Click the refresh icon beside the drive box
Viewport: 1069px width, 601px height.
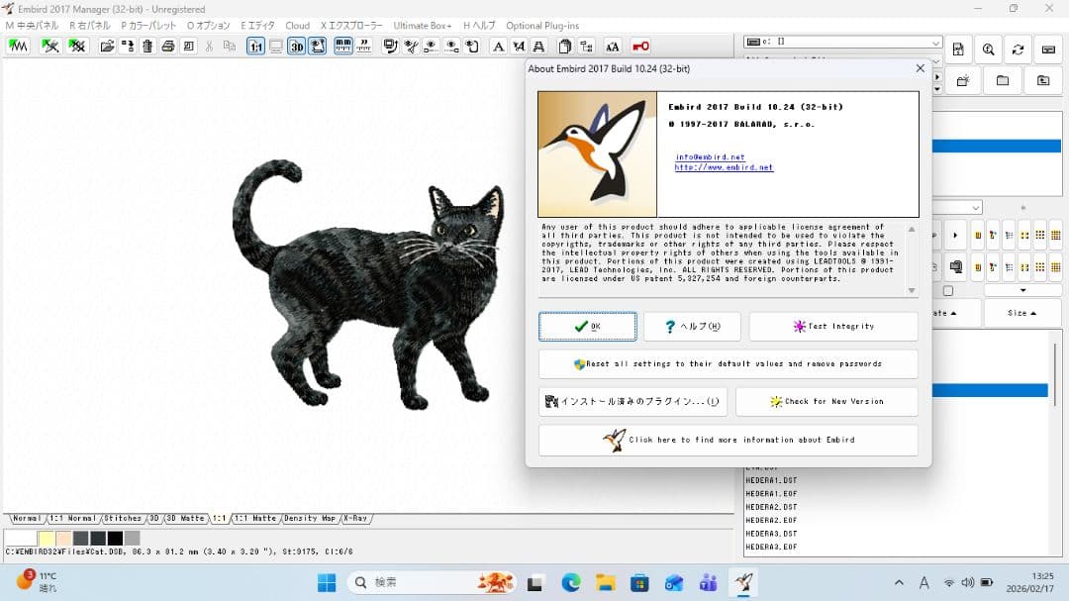tap(1018, 49)
